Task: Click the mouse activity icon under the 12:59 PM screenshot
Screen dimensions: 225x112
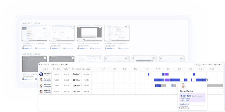Action: (106, 49)
